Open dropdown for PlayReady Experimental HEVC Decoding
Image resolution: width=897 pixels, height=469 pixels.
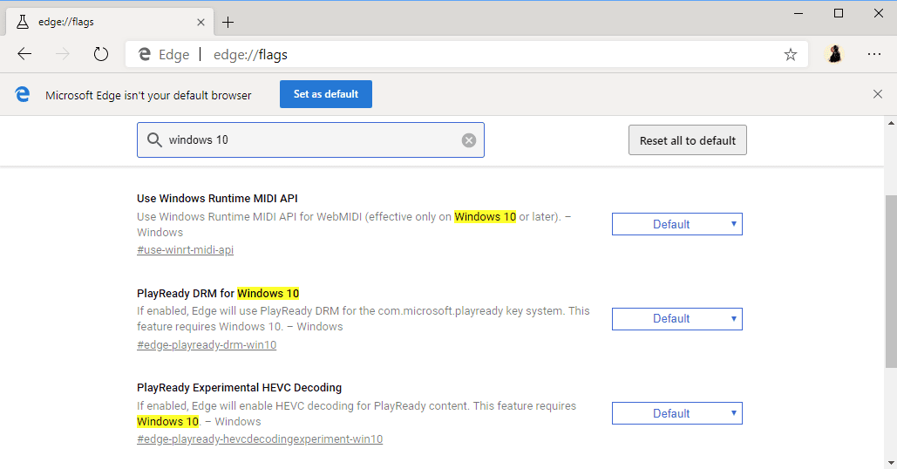pos(676,413)
